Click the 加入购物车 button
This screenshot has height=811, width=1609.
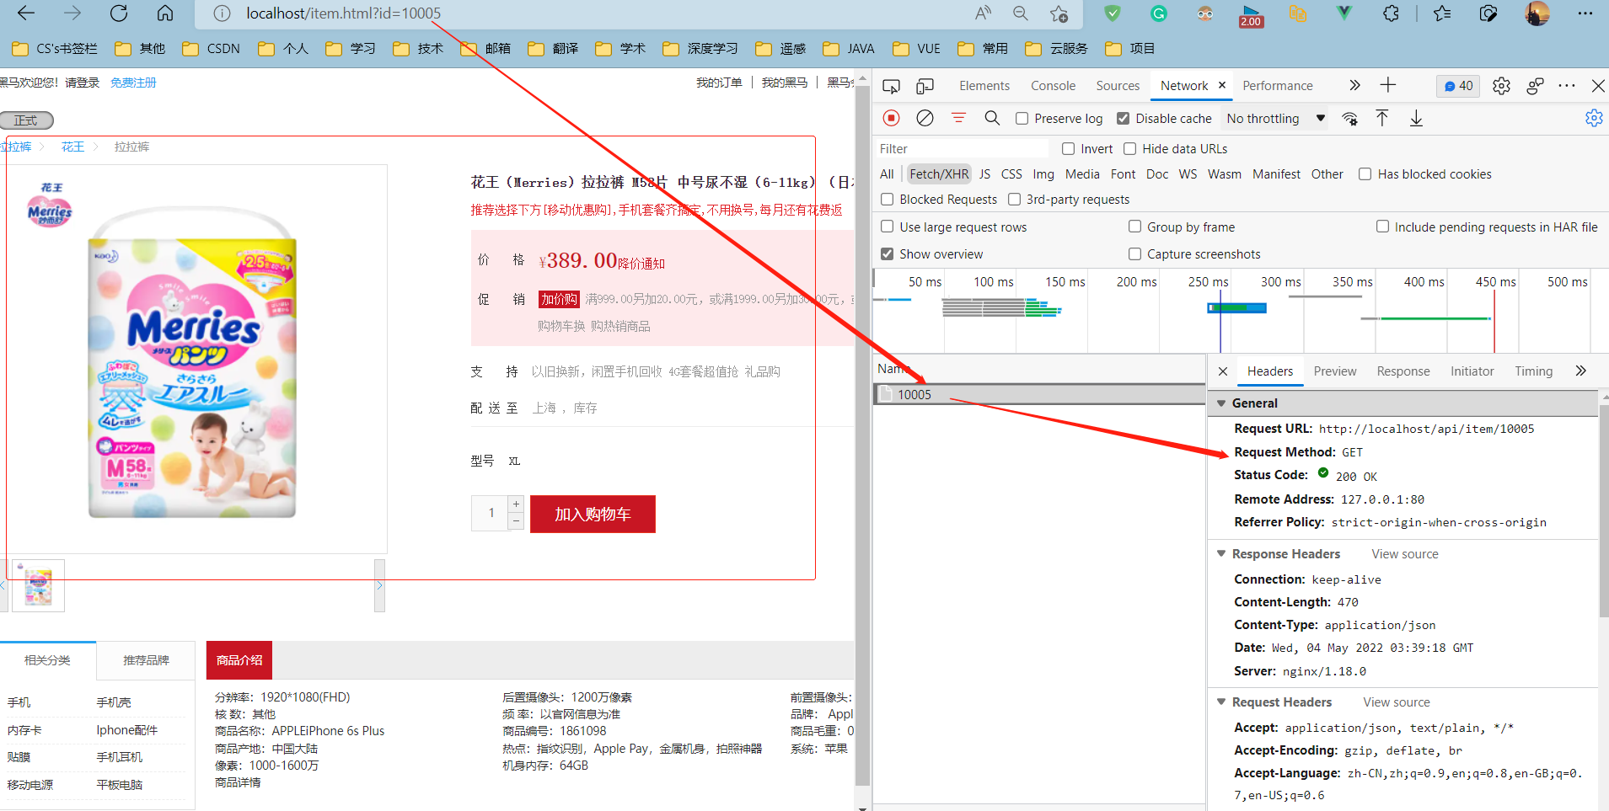pos(593,514)
